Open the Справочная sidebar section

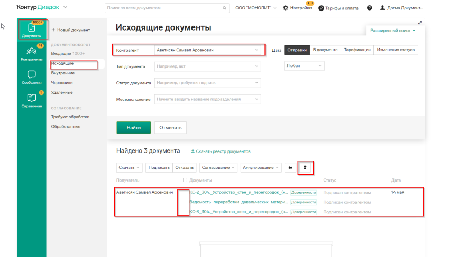[x=32, y=100]
